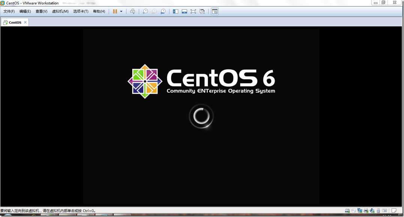404x217 pixels.
Task: Open the 帮助(H) menu
Action: [x=99, y=11]
